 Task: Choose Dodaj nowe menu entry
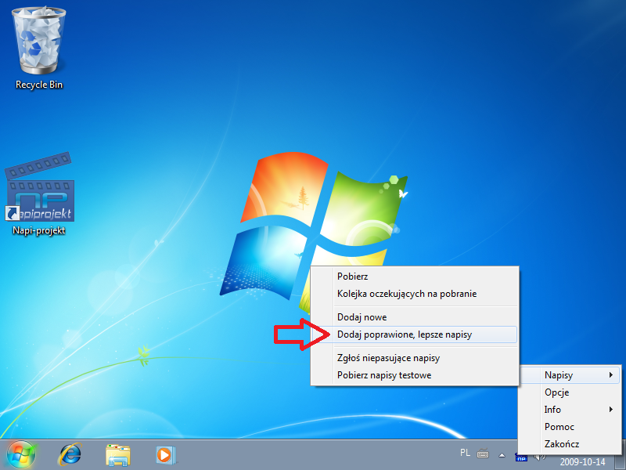pos(415,317)
